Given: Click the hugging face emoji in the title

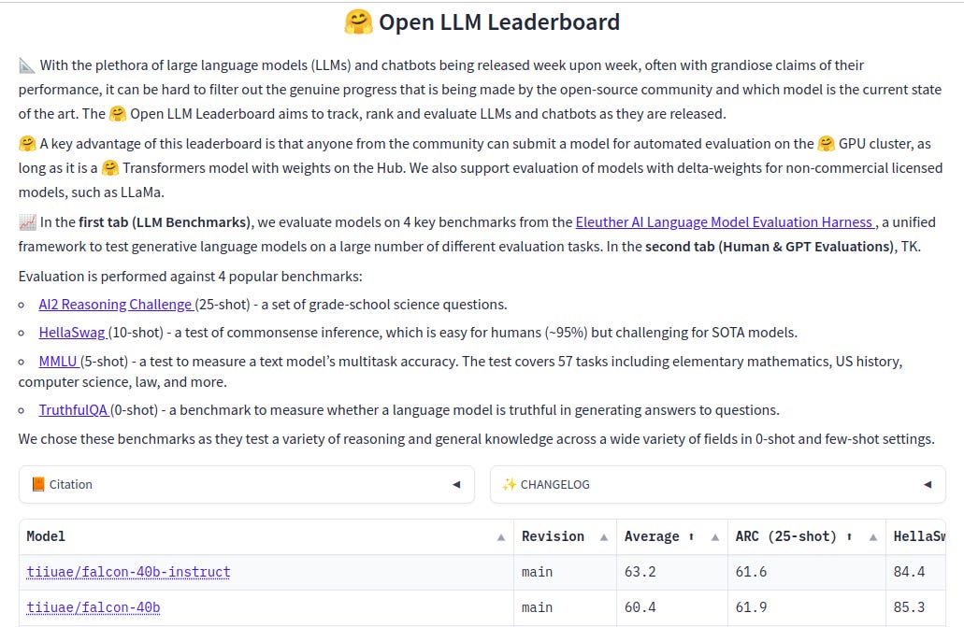Looking at the screenshot, I should [358, 22].
